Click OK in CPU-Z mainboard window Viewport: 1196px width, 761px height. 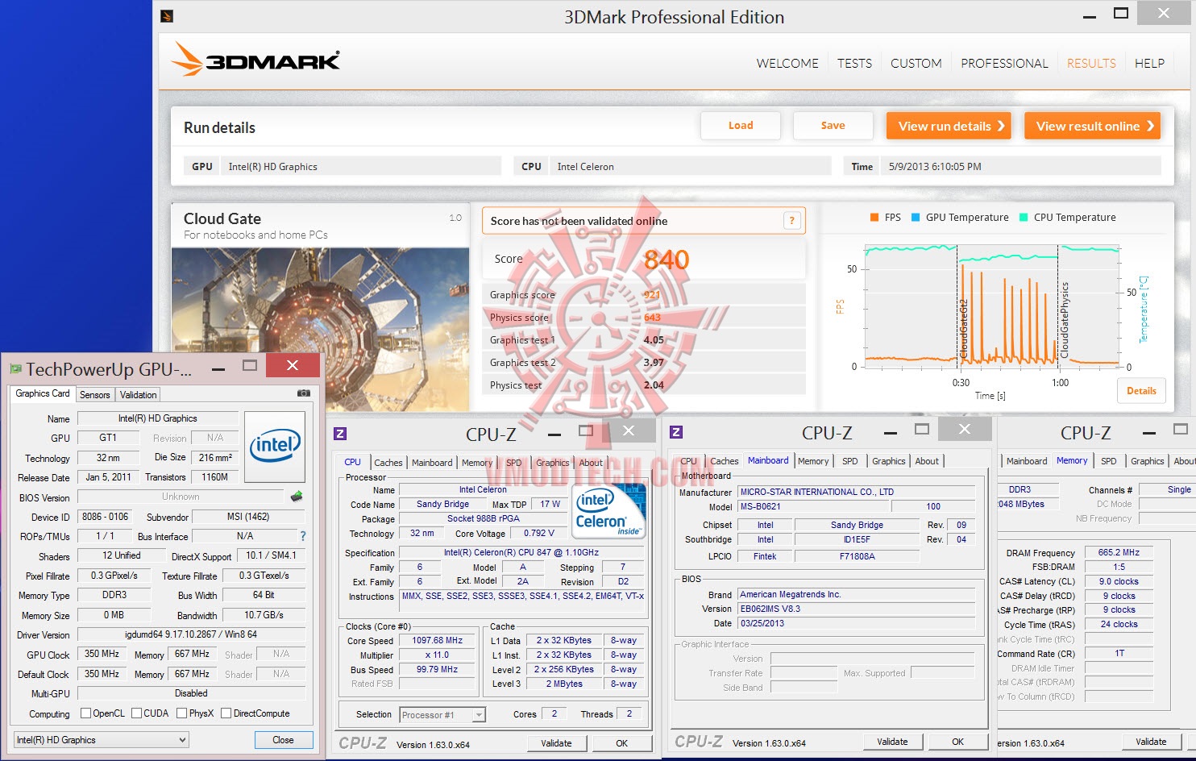[957, 742]
